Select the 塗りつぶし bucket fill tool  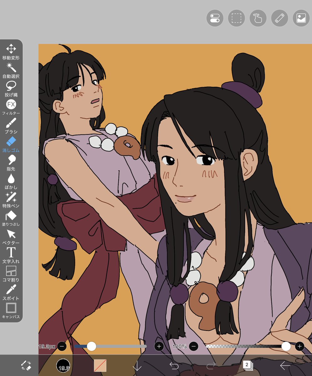tap(11, 218)
